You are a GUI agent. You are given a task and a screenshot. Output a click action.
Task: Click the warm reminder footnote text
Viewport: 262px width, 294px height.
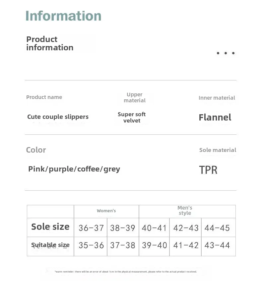tap(126, 271)
